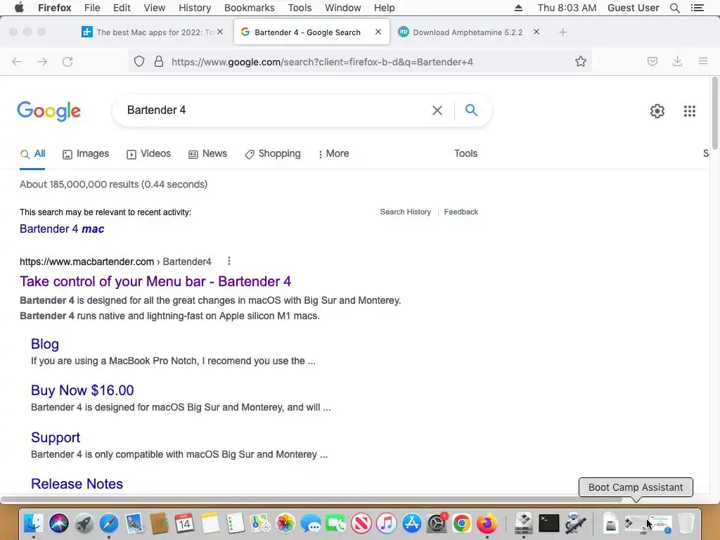Image resolution: width=720 pixels, height=540 pixels.
Task: Open Finder from the Dock
Action: tap(33, 523)
